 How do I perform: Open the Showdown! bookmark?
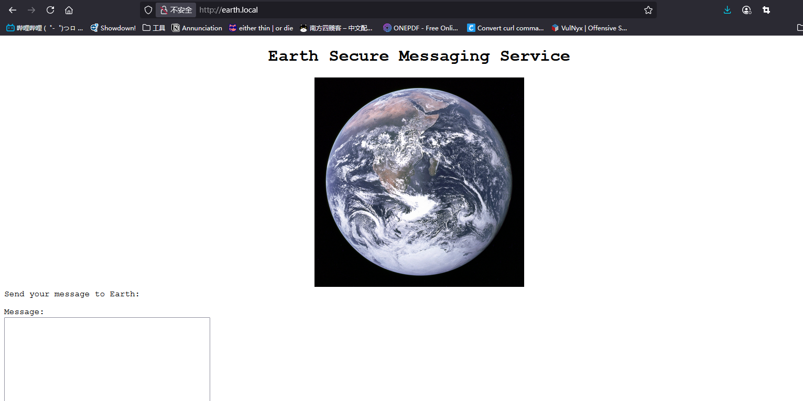point(113,28)
